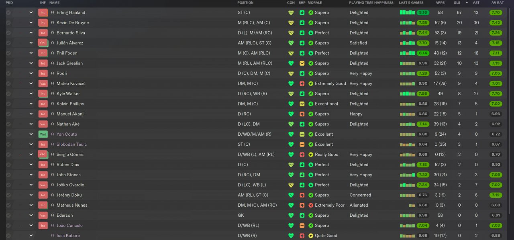Click Matheus Nunes's red morale icon
The image size is (514, 240).
[311, 205]
